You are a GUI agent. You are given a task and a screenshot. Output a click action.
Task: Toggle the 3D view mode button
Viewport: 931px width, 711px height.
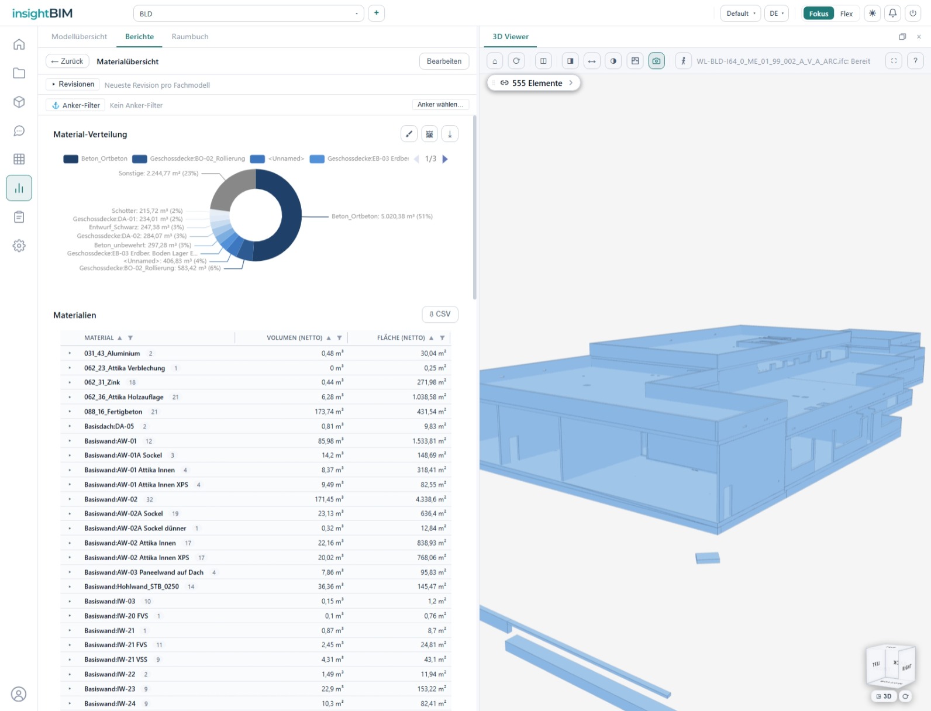[x=884, y=696]
